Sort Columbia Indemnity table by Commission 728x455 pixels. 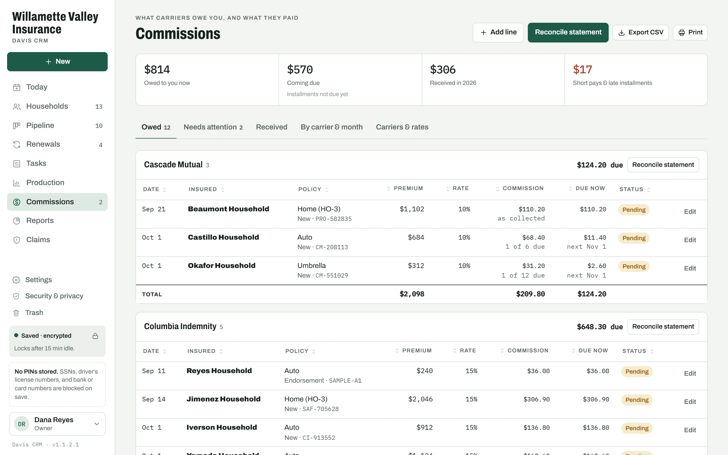[524, 351]
